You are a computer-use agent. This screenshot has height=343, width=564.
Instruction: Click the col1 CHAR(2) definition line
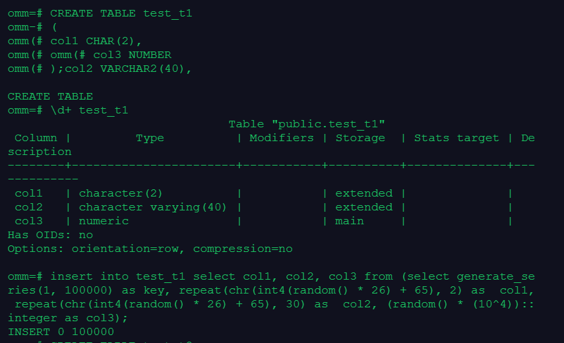75,41
